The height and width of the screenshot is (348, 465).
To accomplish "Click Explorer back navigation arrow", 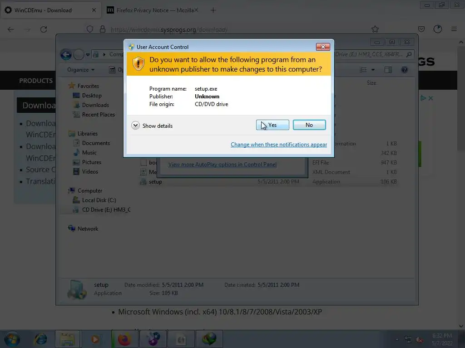I will tap(66, 54).
